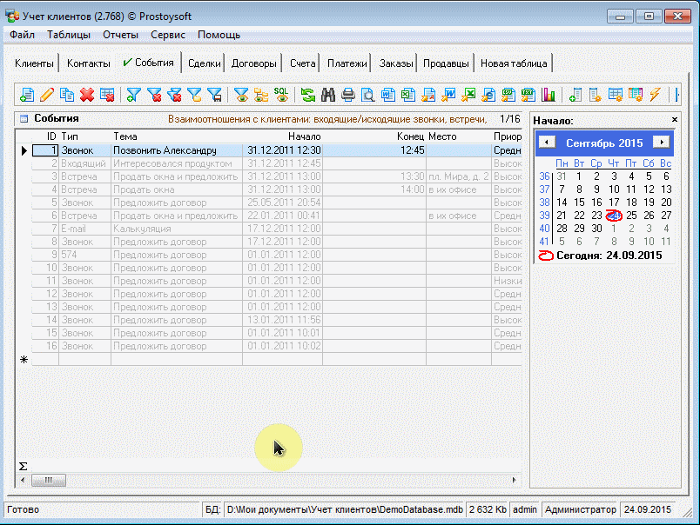Open the Отчеты menu
700x525 pixels.
point(120,36)
